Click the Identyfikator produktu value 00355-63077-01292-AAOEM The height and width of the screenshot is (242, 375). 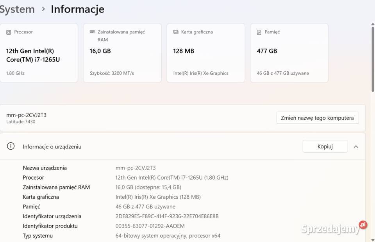pyautogui.click(x=150, y=226)
